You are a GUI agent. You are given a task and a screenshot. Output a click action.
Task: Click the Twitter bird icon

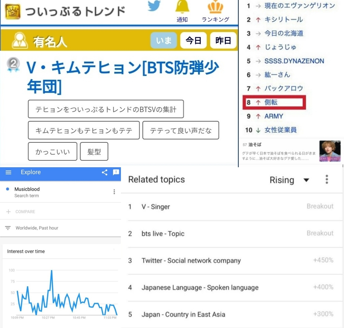pos(154,5)
